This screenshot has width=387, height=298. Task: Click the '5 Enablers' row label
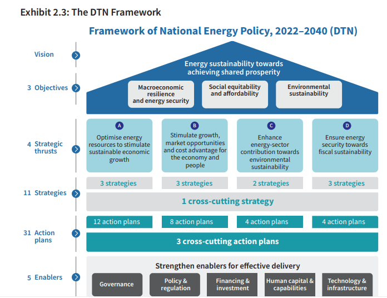click(44, 277)
